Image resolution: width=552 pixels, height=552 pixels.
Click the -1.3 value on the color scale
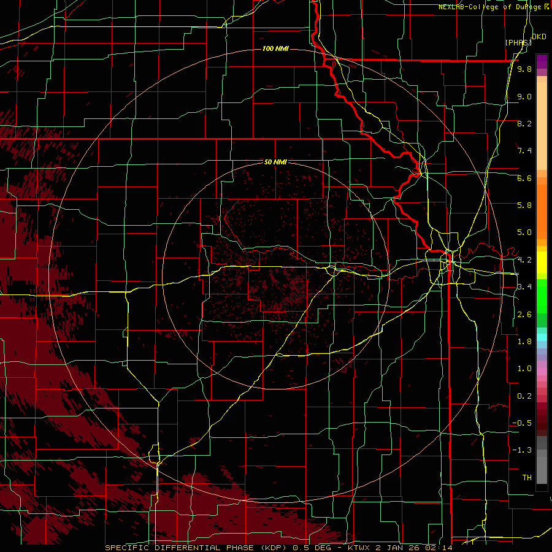coord(522,450)
